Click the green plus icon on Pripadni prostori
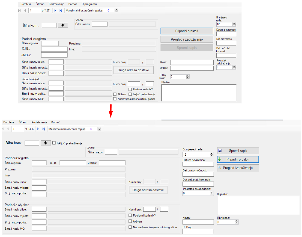 [220, 159]
